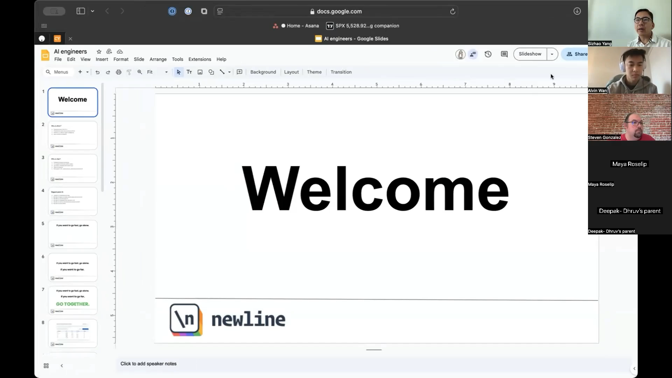This screenshot has width=672, height=378.
Task: Click the Background color swatch
Action: tap(263, 72)
